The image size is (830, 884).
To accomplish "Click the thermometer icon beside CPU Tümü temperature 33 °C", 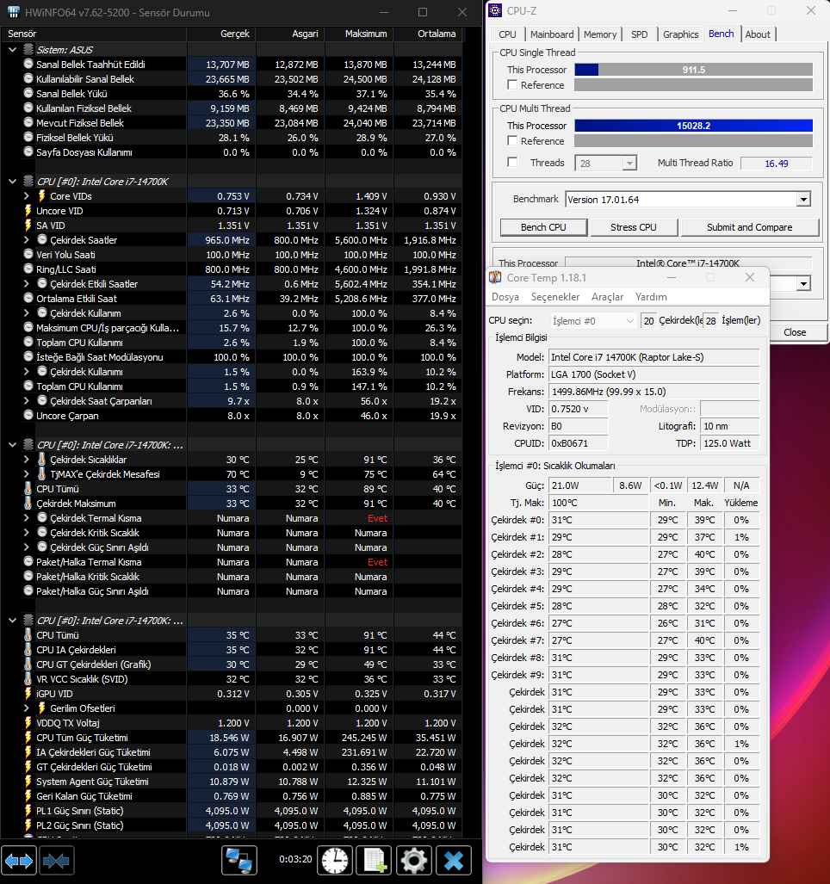I will (x=28, y=489).
